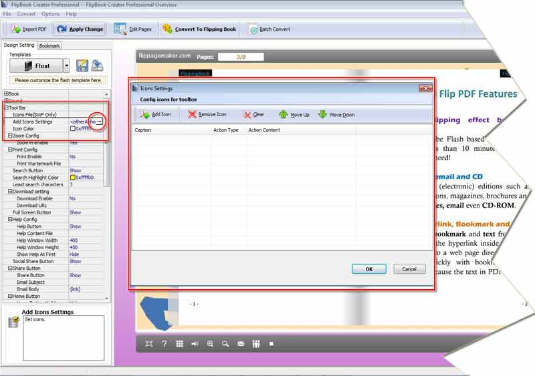Click the Apply Change arrow icon

(62, 29)
